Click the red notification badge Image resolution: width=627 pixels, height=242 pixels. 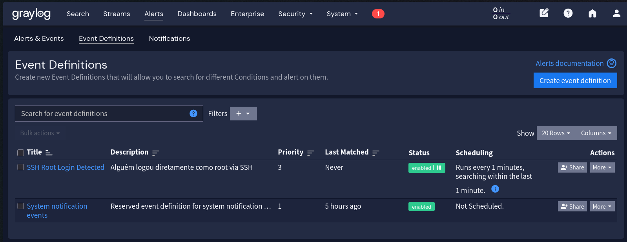pyautogui.click(x=378, y=14)
